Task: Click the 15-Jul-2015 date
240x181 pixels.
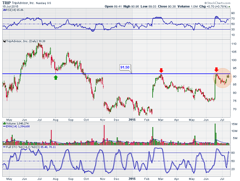Action: point(10,6)
